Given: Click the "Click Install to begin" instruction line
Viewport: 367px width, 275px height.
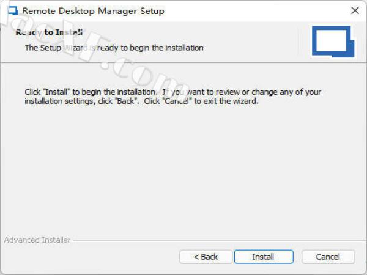Looking at the screenshot, I should pyautogui.click(x=172, y=92).
